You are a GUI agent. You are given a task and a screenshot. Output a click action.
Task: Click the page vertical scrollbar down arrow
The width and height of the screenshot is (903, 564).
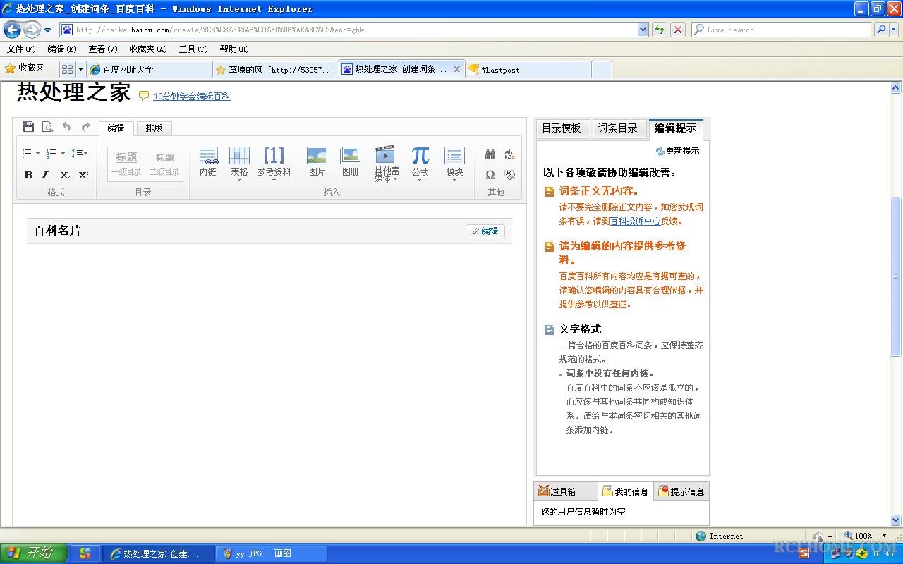[x=896, y=520]
